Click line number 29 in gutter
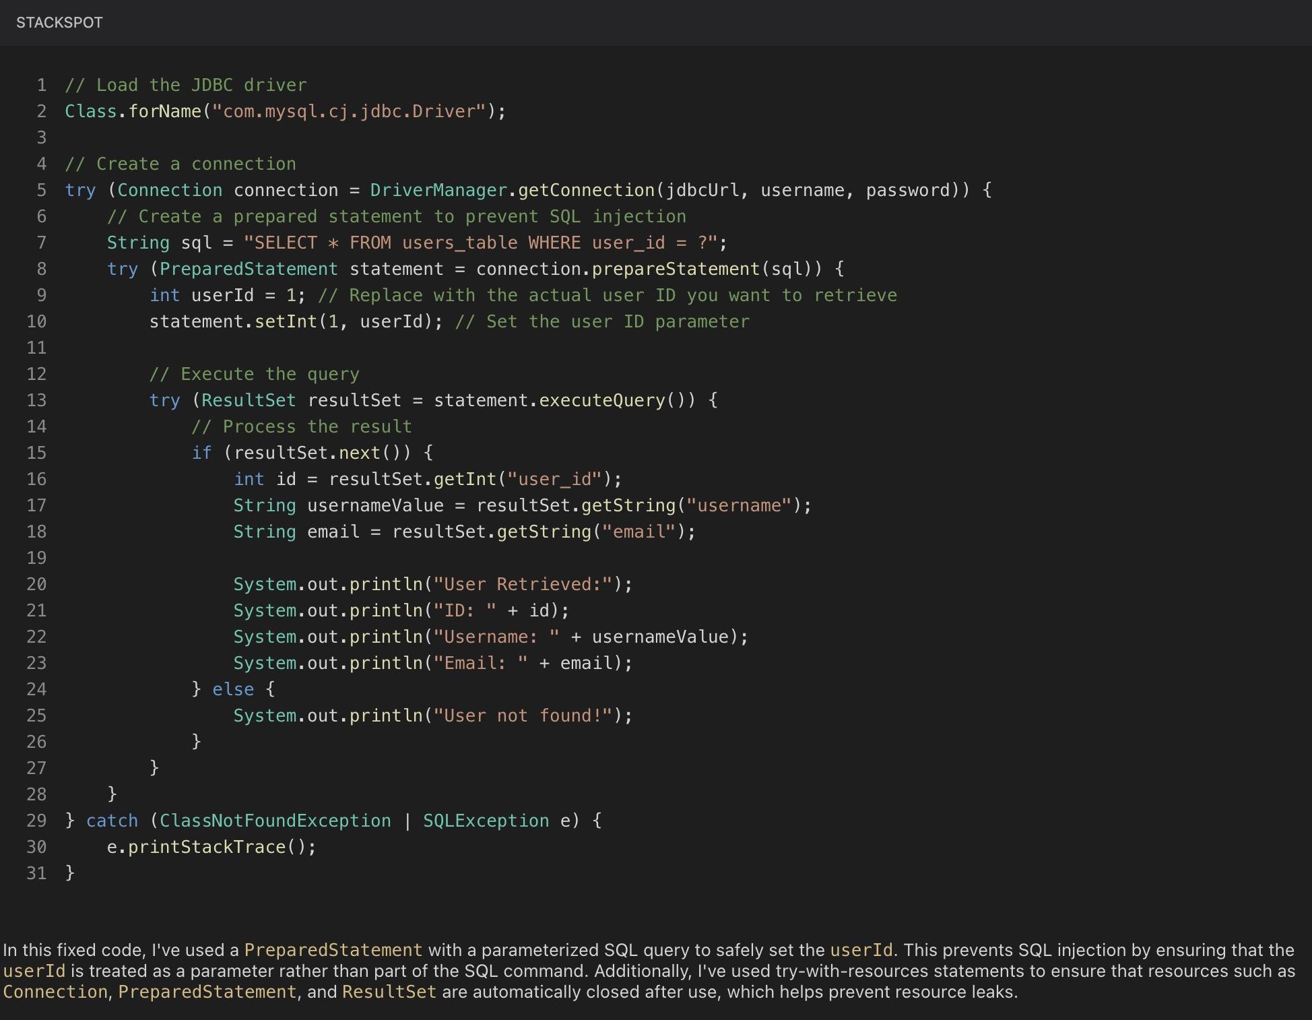Image resolution: width=1312 pixels, height=1020 pixels. coord(36,821)
